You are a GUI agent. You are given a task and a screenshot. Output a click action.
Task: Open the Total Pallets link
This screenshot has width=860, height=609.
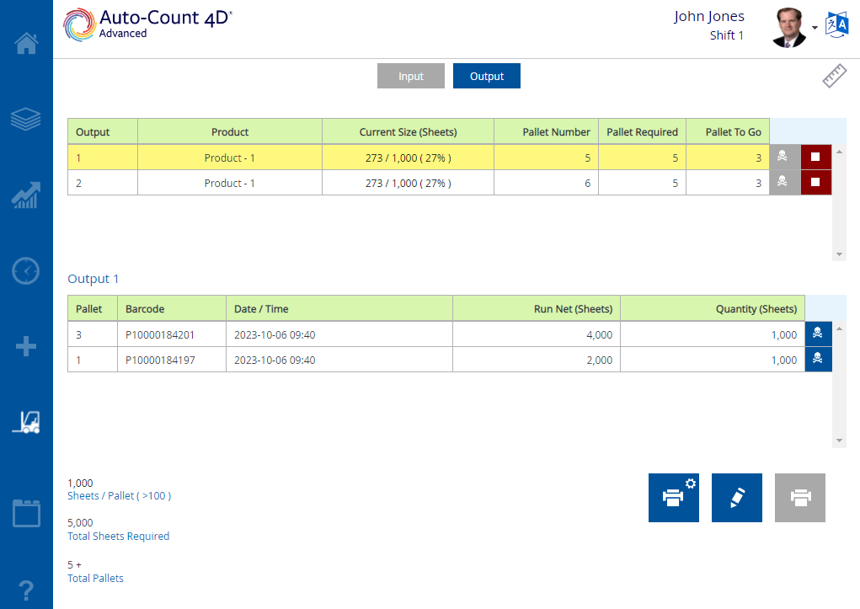[95, 578]
